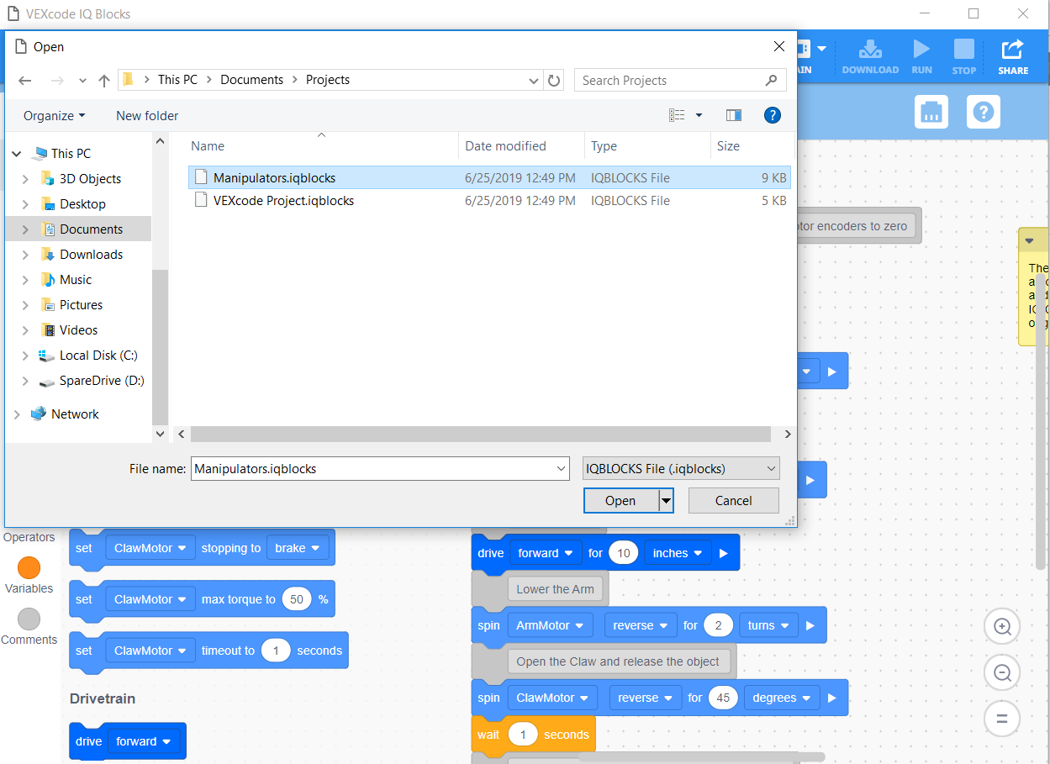Click the Stop icon in VEXcode toolbar
This screenshot has width=1050, height=764.
coord(964,50)
